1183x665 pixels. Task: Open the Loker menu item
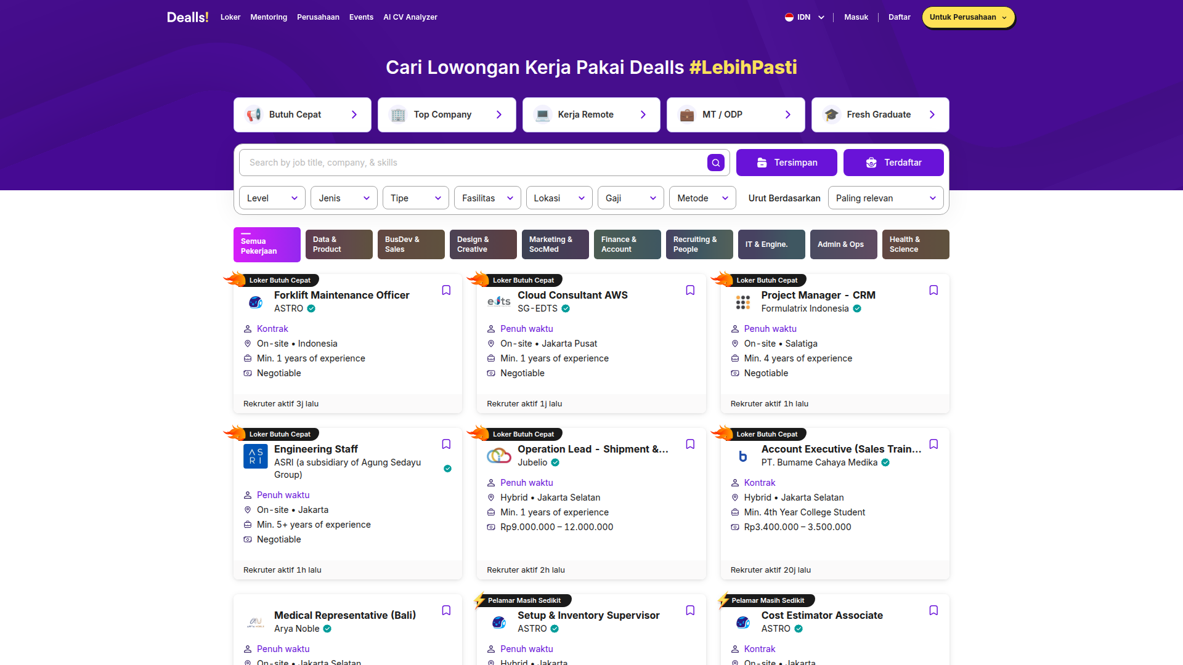[230, 17]
